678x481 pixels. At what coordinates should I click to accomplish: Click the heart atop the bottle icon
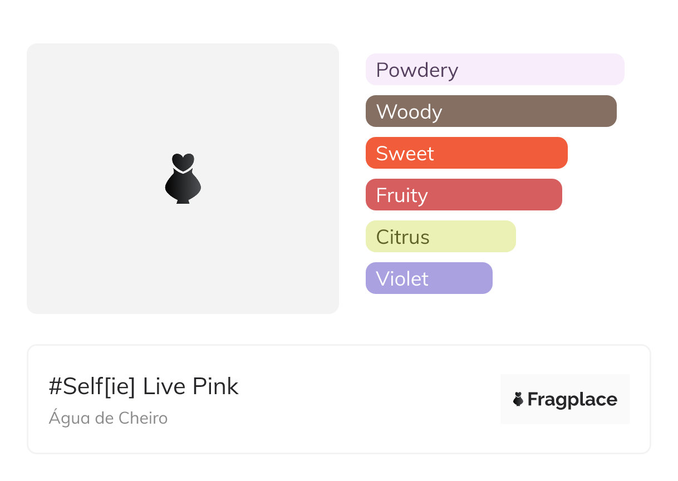(x=183, y=161)
